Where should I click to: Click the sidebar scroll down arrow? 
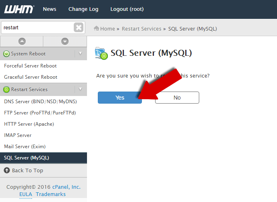point(65,41)
